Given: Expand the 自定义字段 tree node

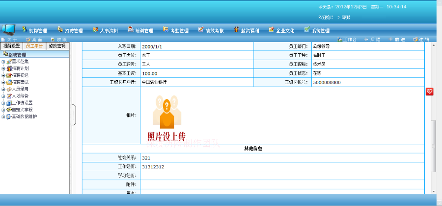Looking at the screenshot, I should 3,110.
